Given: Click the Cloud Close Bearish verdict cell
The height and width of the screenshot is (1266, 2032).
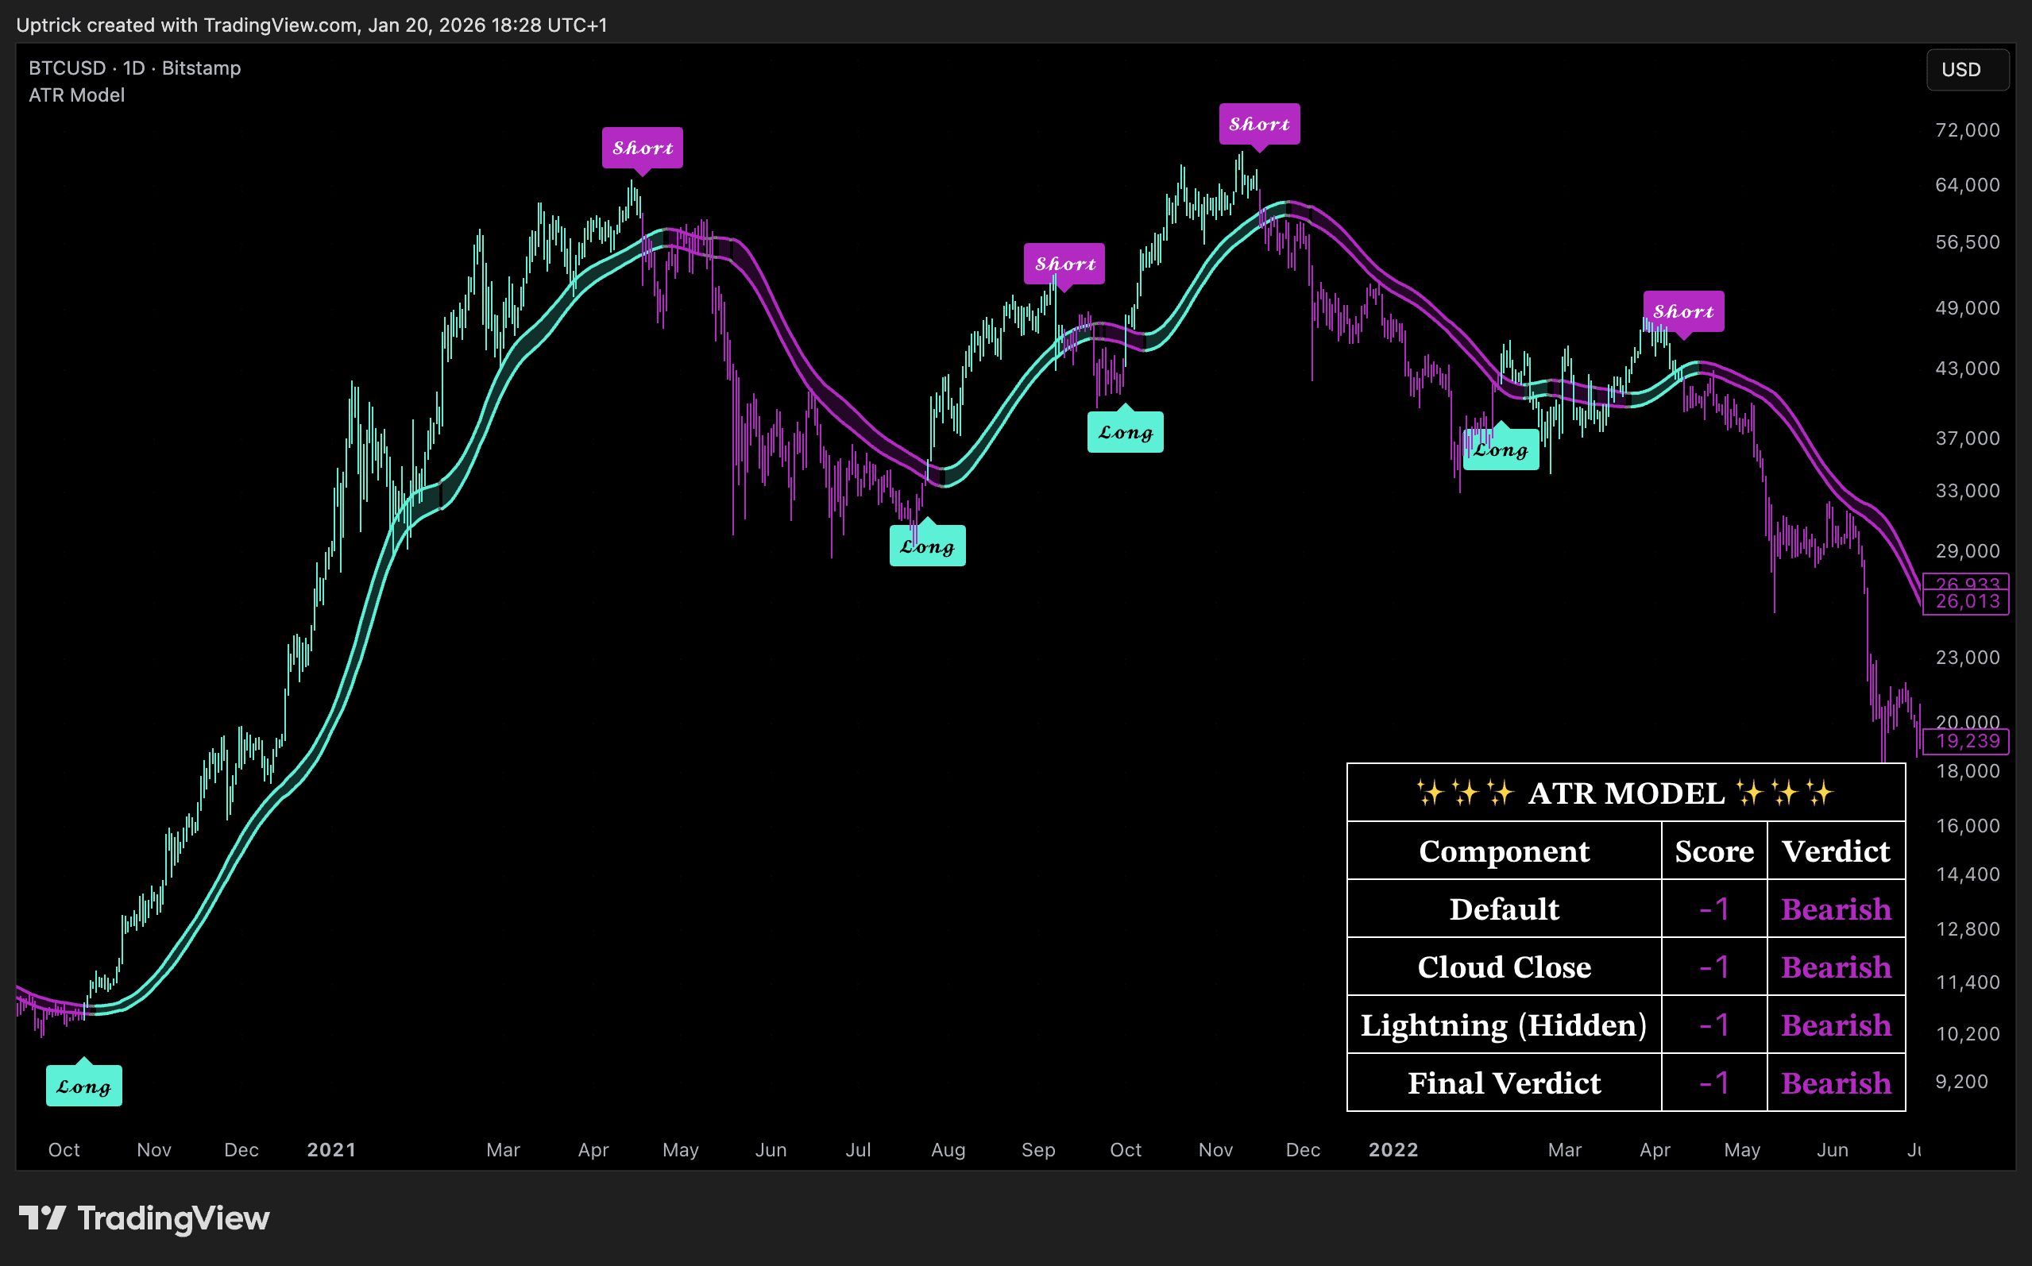Looking at the screenshot, I should [1835, 968].
